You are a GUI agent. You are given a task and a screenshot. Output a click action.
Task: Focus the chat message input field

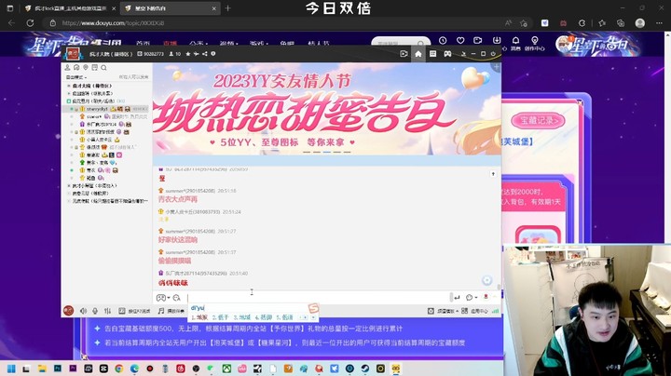[x=319, y=298]
